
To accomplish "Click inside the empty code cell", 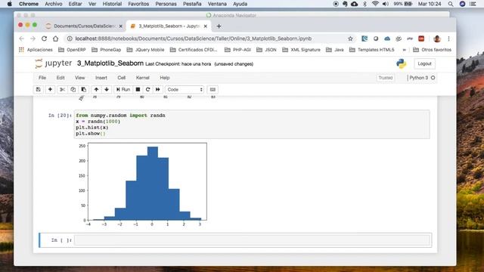I will pyautogui.click(x=252, y=240).
